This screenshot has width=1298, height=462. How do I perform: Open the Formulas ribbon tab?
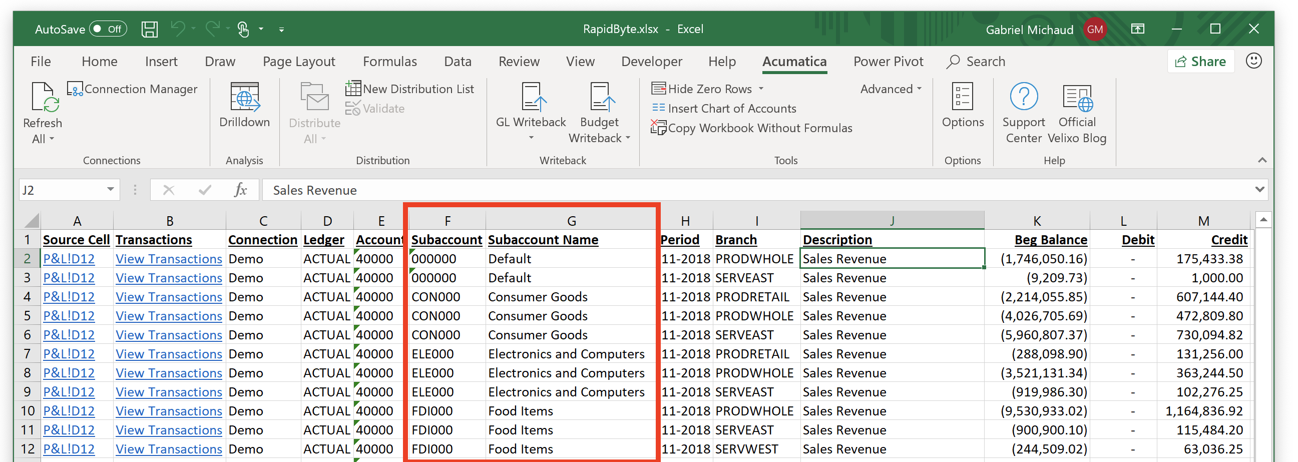(390, 62)
